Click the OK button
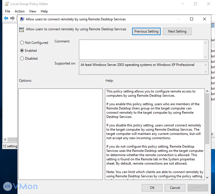This screenshot has width=215, height=194. [x=152, y=188]
